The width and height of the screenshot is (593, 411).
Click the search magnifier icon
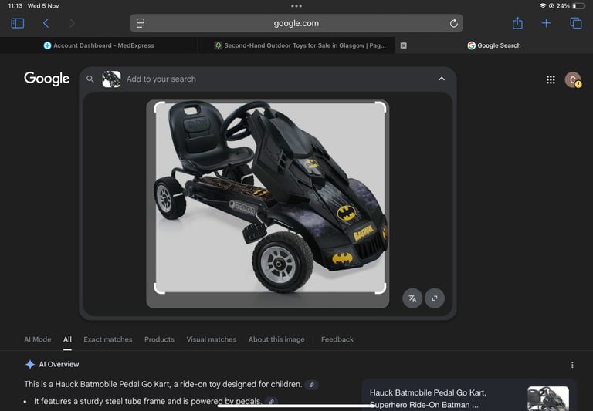click(90, 79)
